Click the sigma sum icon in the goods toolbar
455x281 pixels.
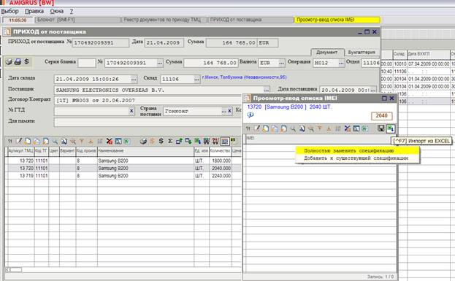pos(170,141)
